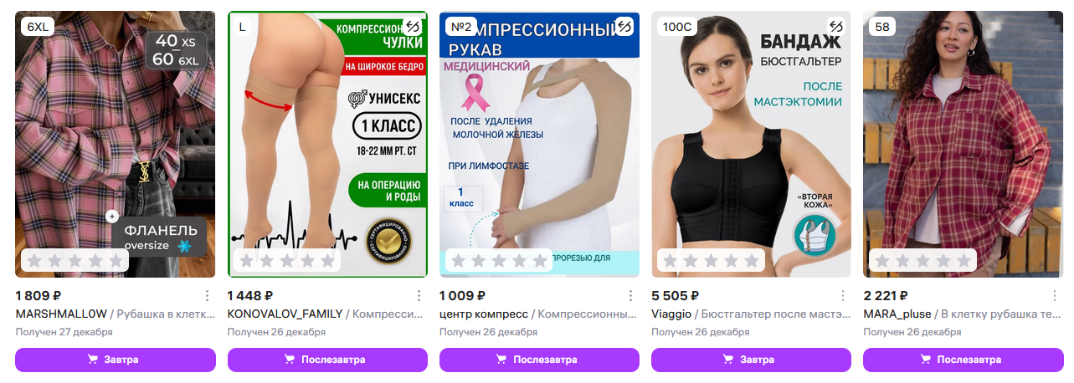
Task: Open the pink plaid flannel shirt photo
Action: (x=116, y=144)
